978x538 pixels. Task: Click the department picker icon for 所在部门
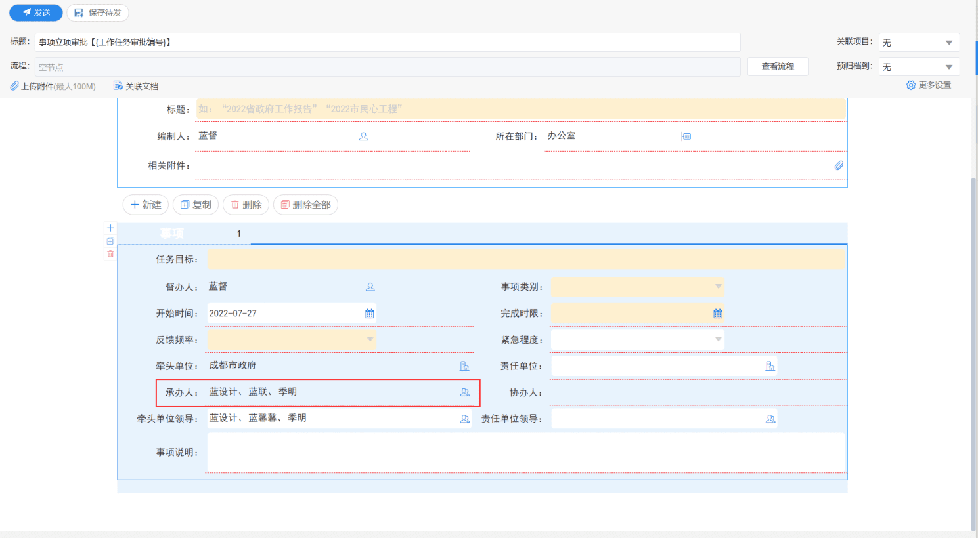coord(686,136)
